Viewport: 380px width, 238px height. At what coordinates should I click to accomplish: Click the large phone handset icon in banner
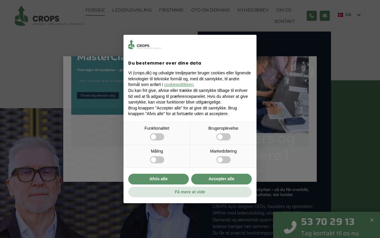[x=290, y=227]
